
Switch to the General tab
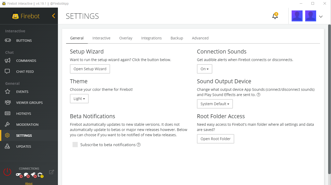(77, 38)
